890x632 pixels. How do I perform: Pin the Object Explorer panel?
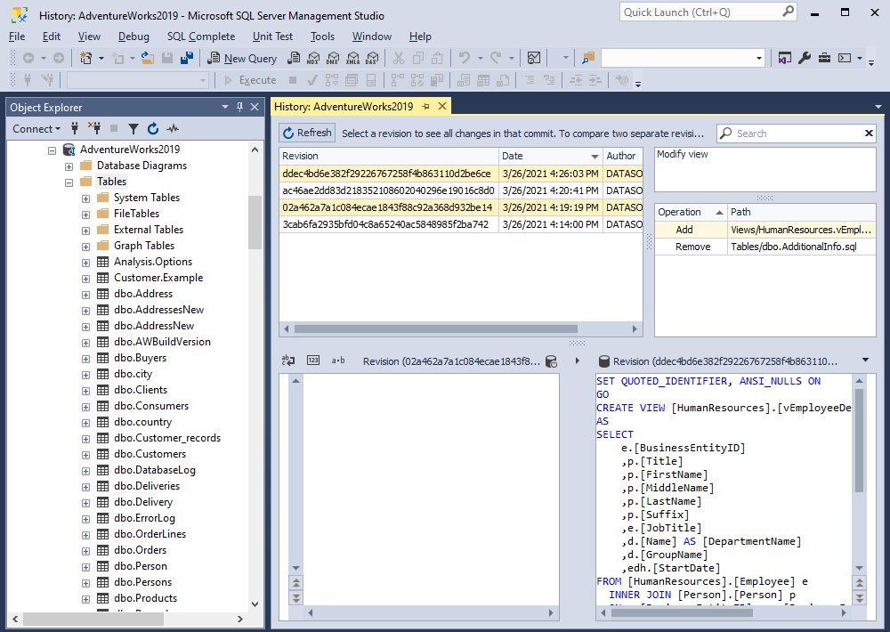coord(239,107)
